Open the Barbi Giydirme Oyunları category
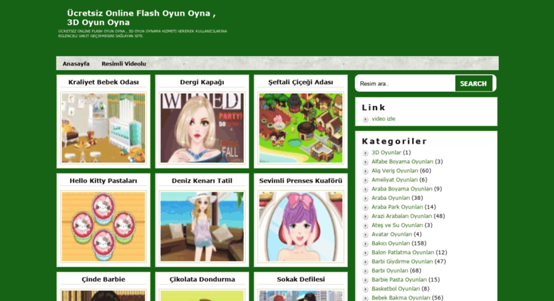Screen dimensions: 554x301 pyautogui.click(x=402, y=262)
